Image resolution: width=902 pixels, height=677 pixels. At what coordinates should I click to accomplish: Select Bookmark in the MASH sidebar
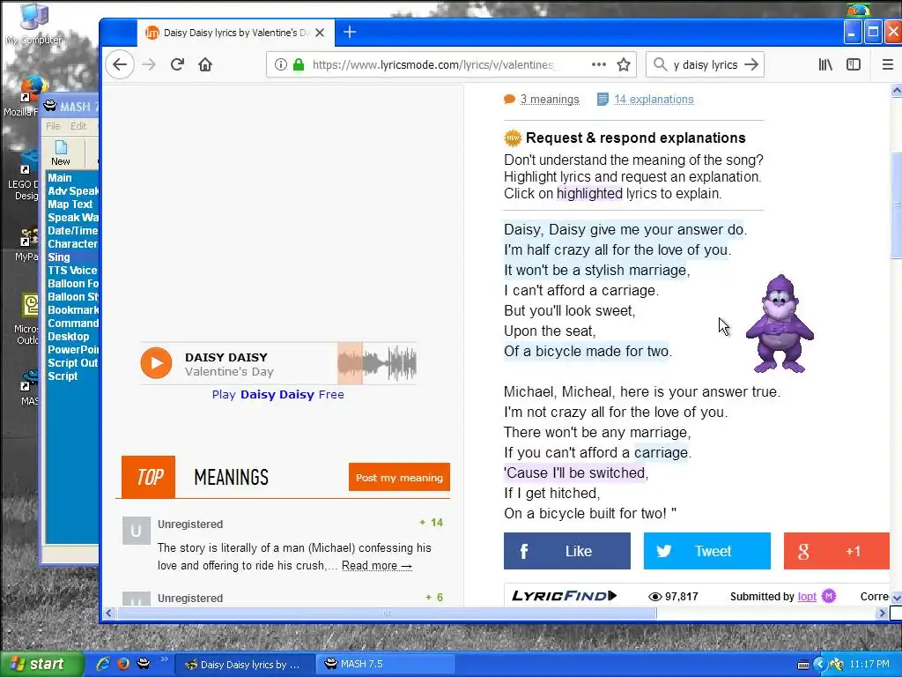click(73, 309)
